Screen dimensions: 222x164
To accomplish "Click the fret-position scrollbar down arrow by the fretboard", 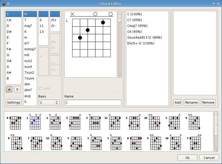I will [x=120, y=76].
